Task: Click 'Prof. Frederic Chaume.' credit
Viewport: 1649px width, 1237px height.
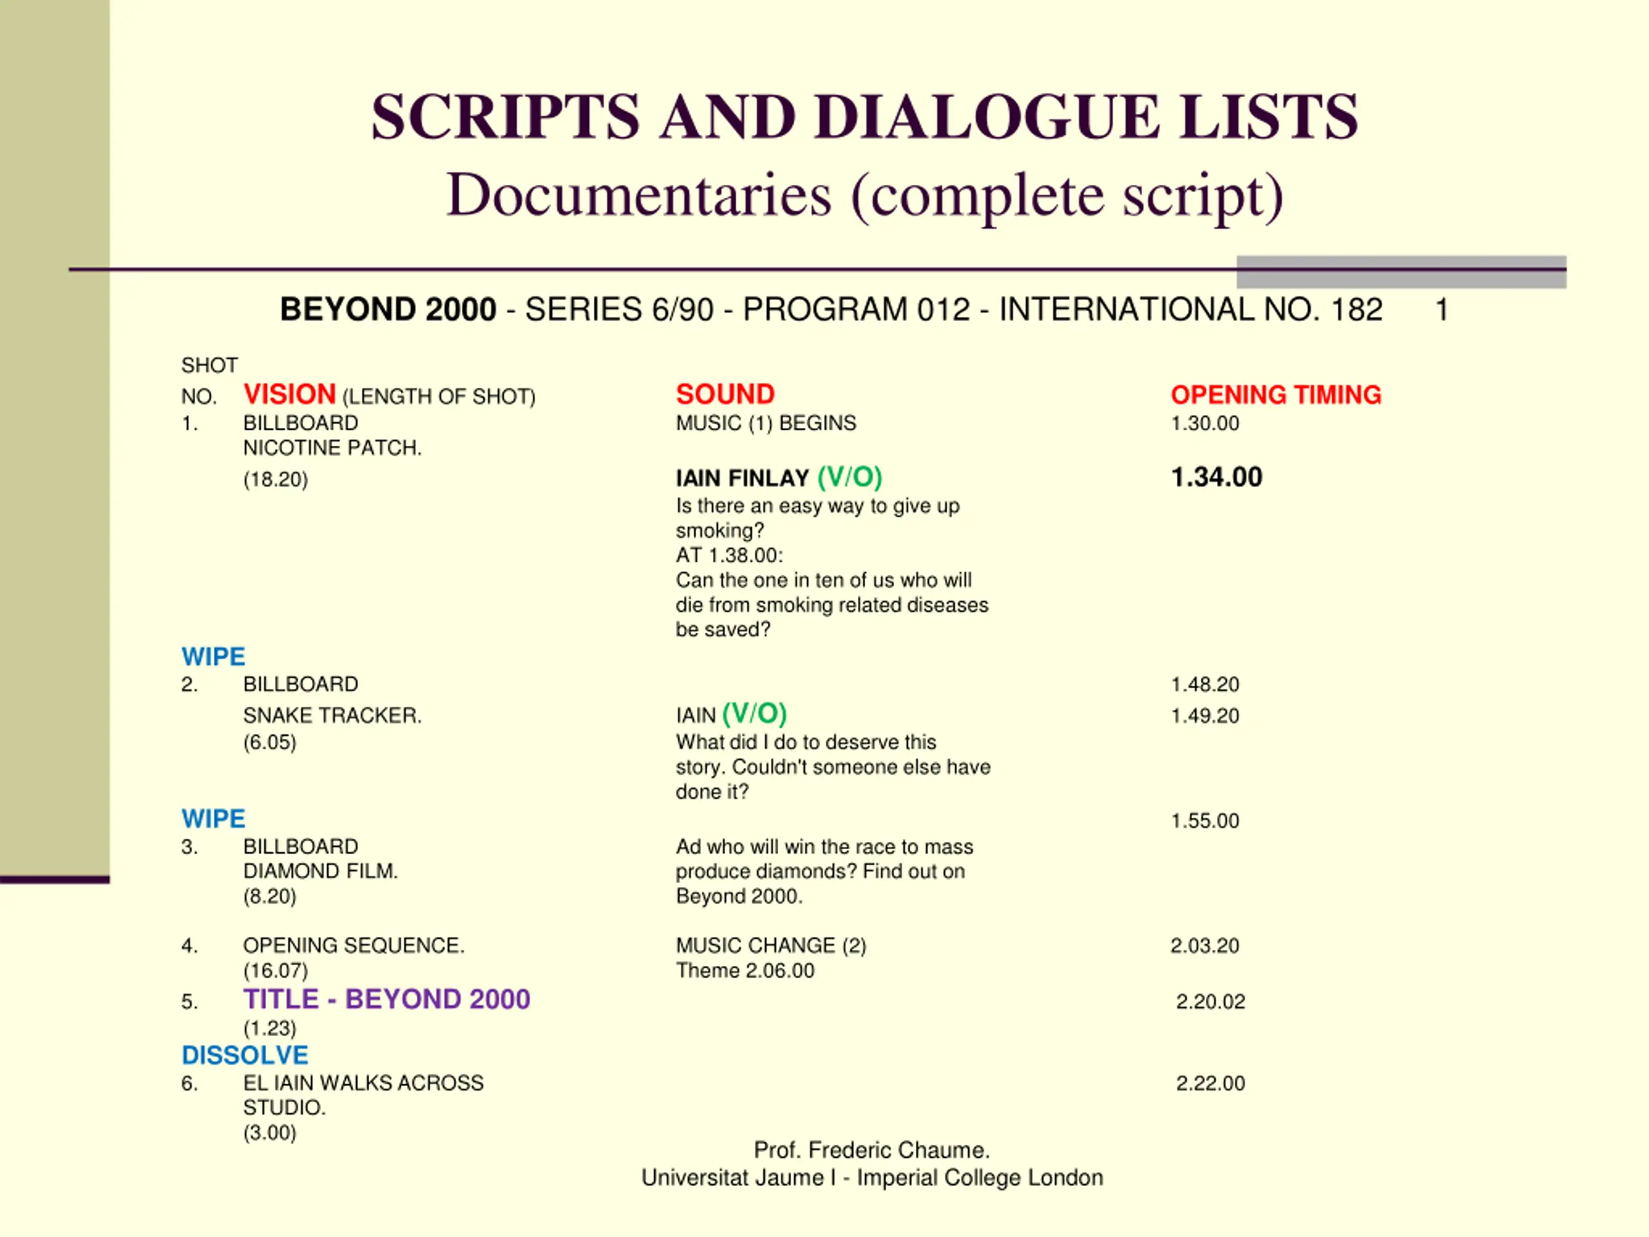Action: coord(872,1151)
